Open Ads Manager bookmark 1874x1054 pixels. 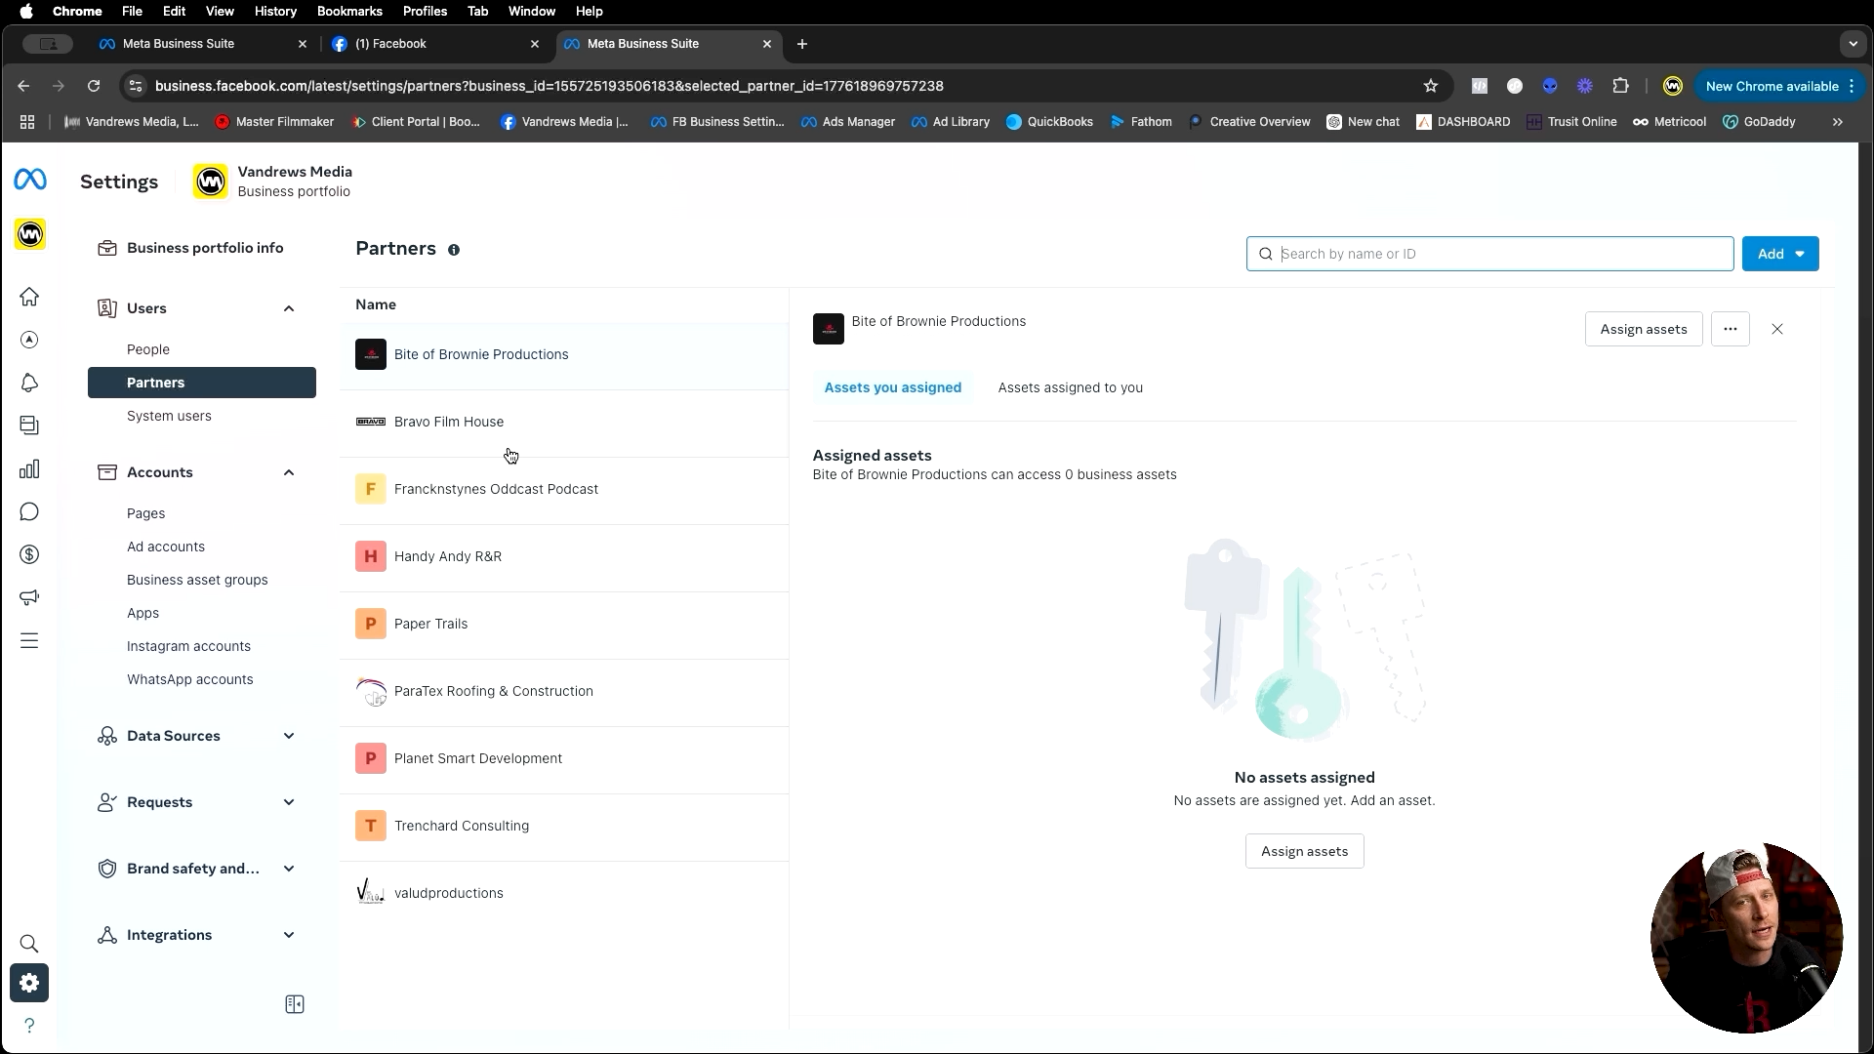point(847,122)
